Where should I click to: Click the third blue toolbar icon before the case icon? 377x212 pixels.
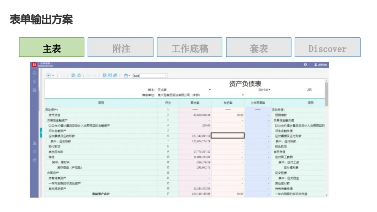pos(115,75)
